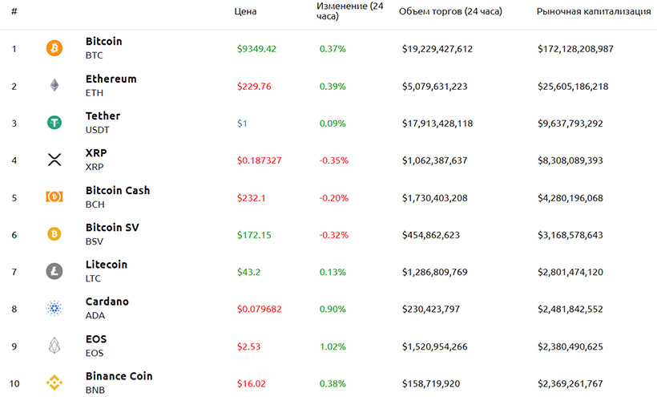Sort by the Цена column header
Image resolution: width=657 pixels, height=397 pixels.
pos(245,12)
